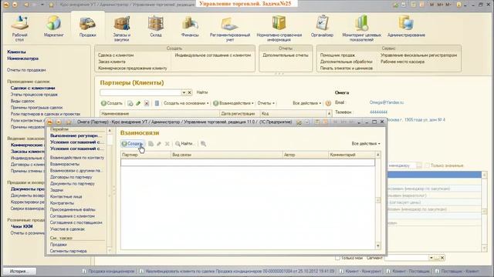The height and width of the screenshot is (277, 494).
Task: Toggle the Только значимые checkbox
Action: [427, 165]
